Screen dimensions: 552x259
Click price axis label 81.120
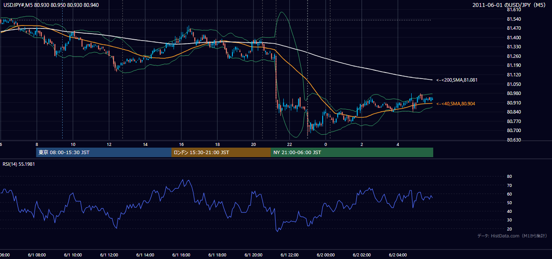(514, 75)
